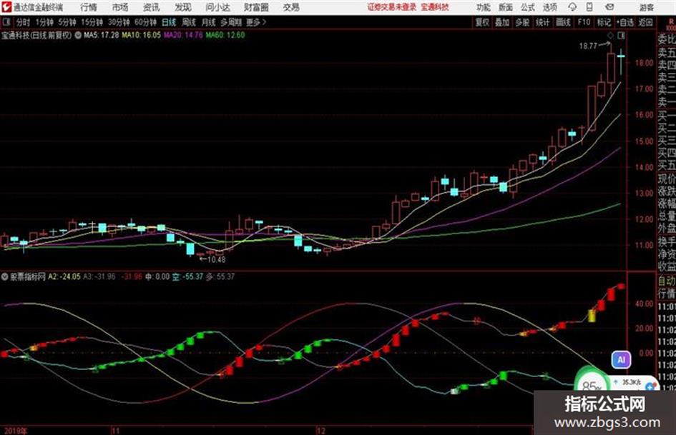Click the 10.48 low price label
This screenshot has width=676, height=435.
tap(216, 259)
